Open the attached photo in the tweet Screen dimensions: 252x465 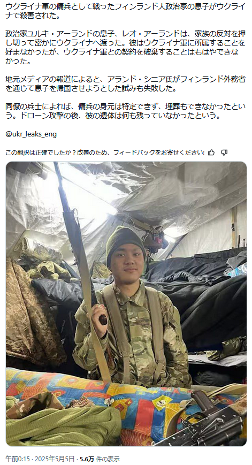click(126, 304)
